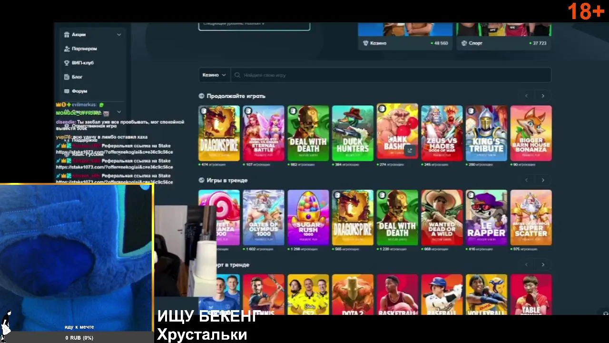This screenshot has width=609, height=343.
Task: Open the Tennis sport tile
Action: click(x=264, y=294)
